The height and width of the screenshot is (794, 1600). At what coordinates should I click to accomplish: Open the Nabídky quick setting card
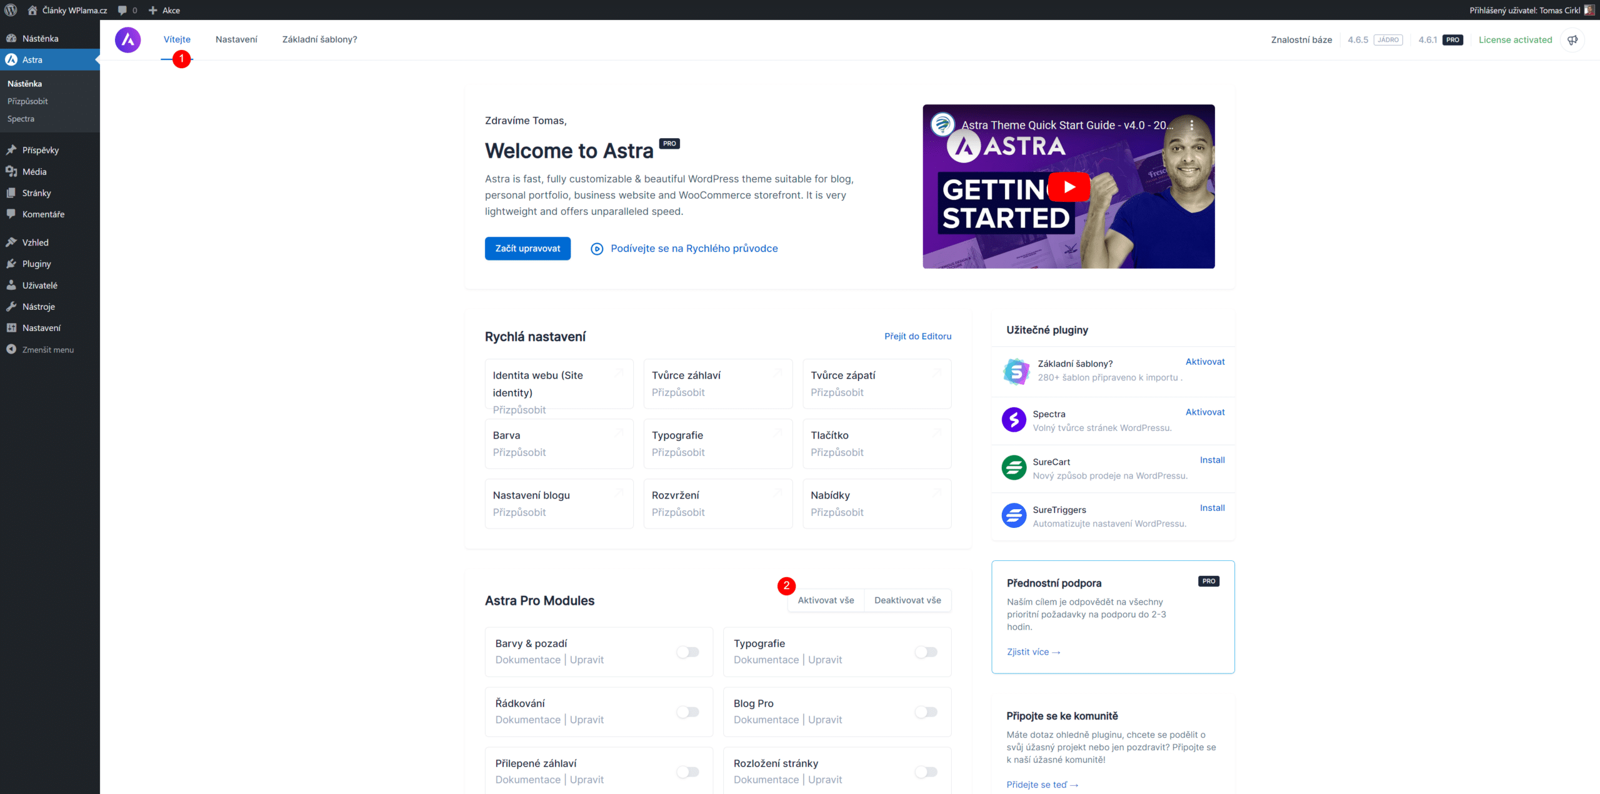[877, 504]
